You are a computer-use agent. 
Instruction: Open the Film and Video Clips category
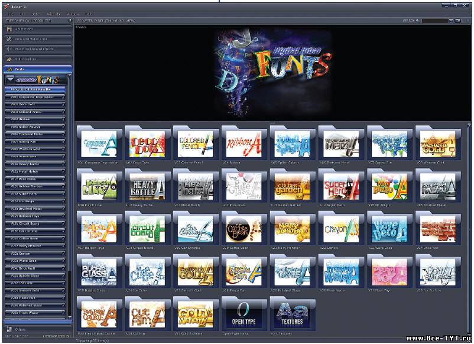pos(38,39)
